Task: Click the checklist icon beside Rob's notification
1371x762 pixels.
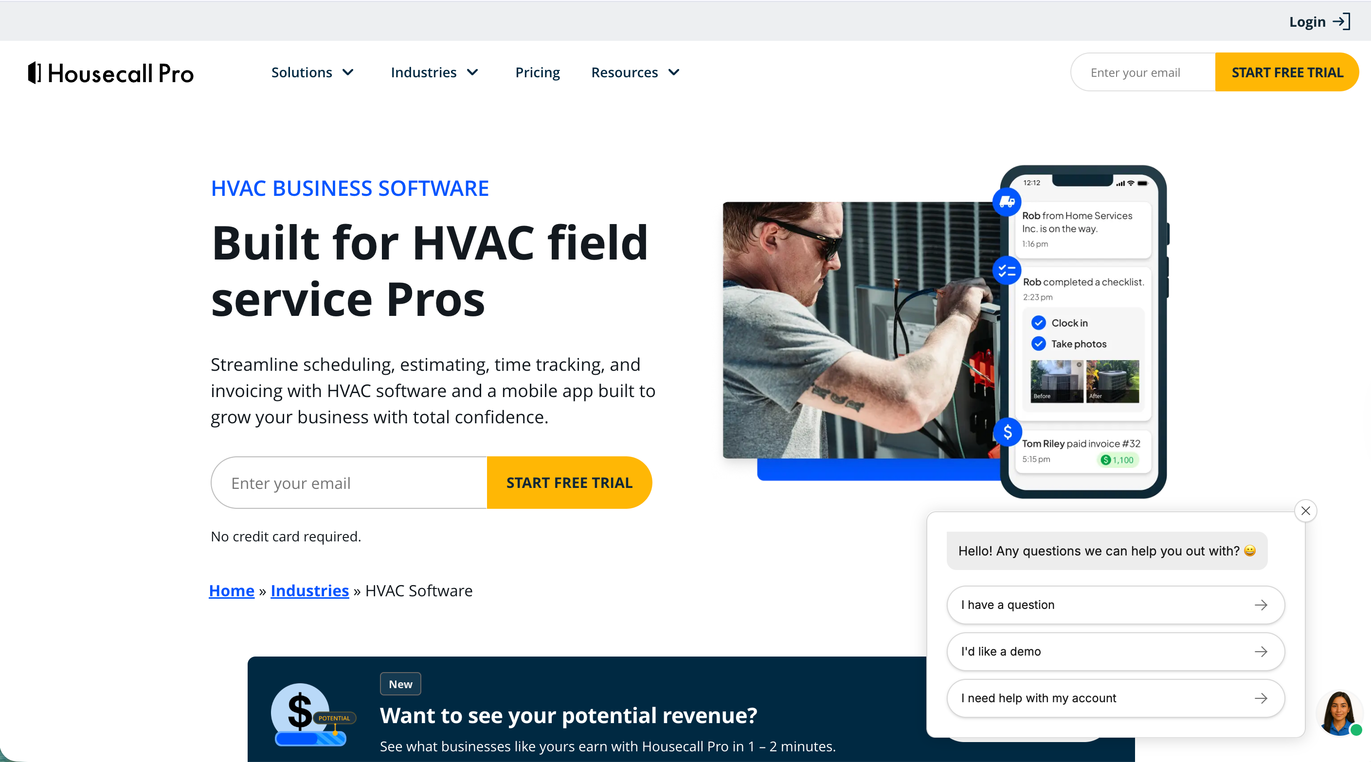Action: (x=1007, y=270)
